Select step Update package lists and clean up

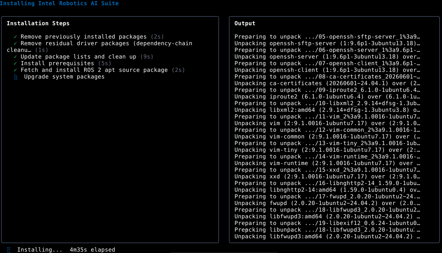tap(79, 57)
